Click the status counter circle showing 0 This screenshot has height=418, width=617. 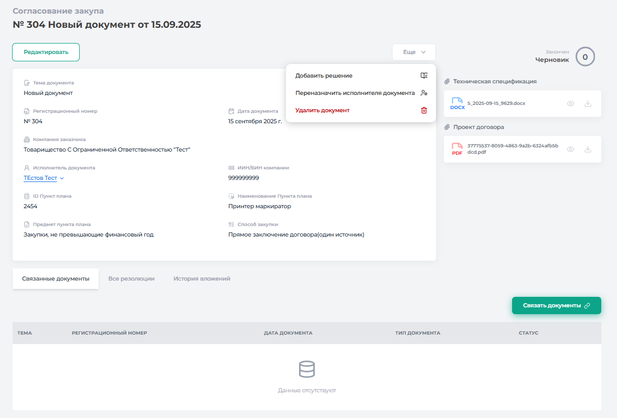point(585,57)
